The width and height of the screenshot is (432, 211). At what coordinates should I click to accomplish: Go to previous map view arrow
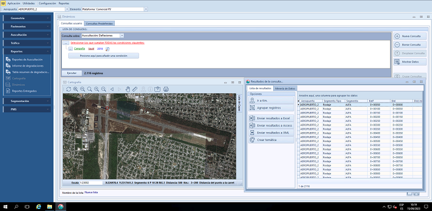(x=112, y=89)
